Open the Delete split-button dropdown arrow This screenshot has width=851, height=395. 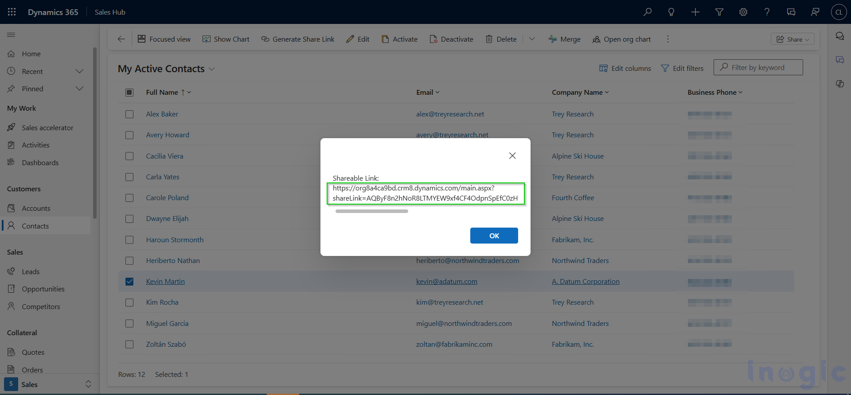coord(532,39)
